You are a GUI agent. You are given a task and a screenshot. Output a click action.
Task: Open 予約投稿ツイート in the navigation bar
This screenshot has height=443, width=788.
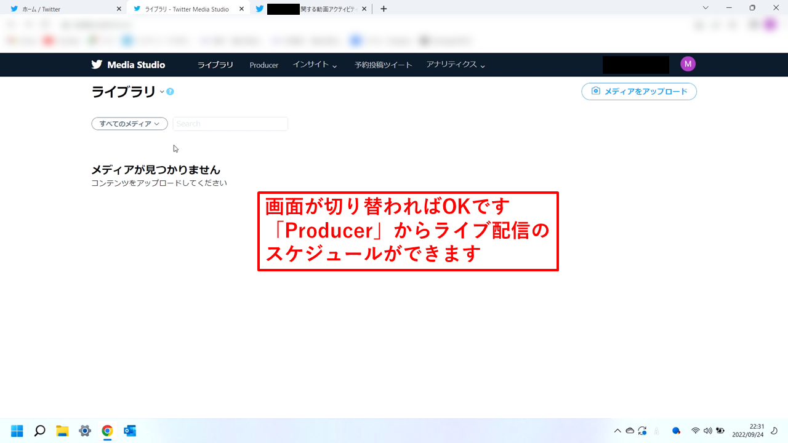pyautogui.click(x=383, y=65)
